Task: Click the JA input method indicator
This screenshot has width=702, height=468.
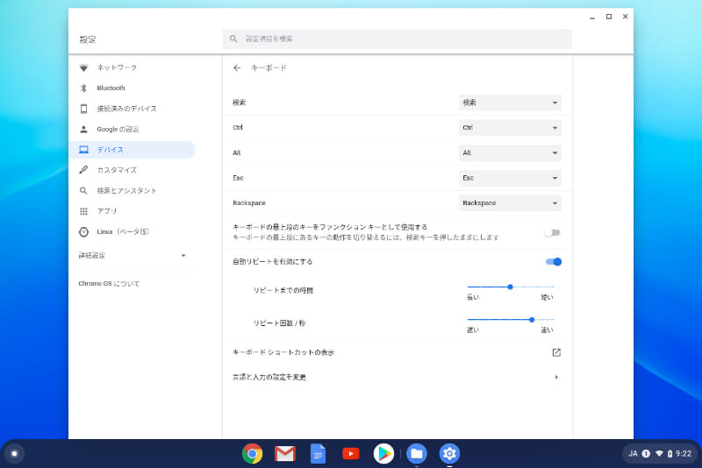Action: [633, 454]
